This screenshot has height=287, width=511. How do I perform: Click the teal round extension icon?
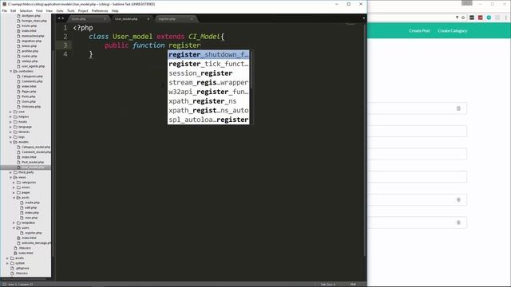489,18
